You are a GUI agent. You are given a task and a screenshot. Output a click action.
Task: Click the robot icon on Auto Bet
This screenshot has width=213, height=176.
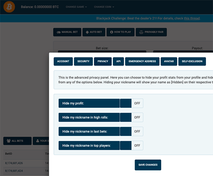[x=87, y=32]
